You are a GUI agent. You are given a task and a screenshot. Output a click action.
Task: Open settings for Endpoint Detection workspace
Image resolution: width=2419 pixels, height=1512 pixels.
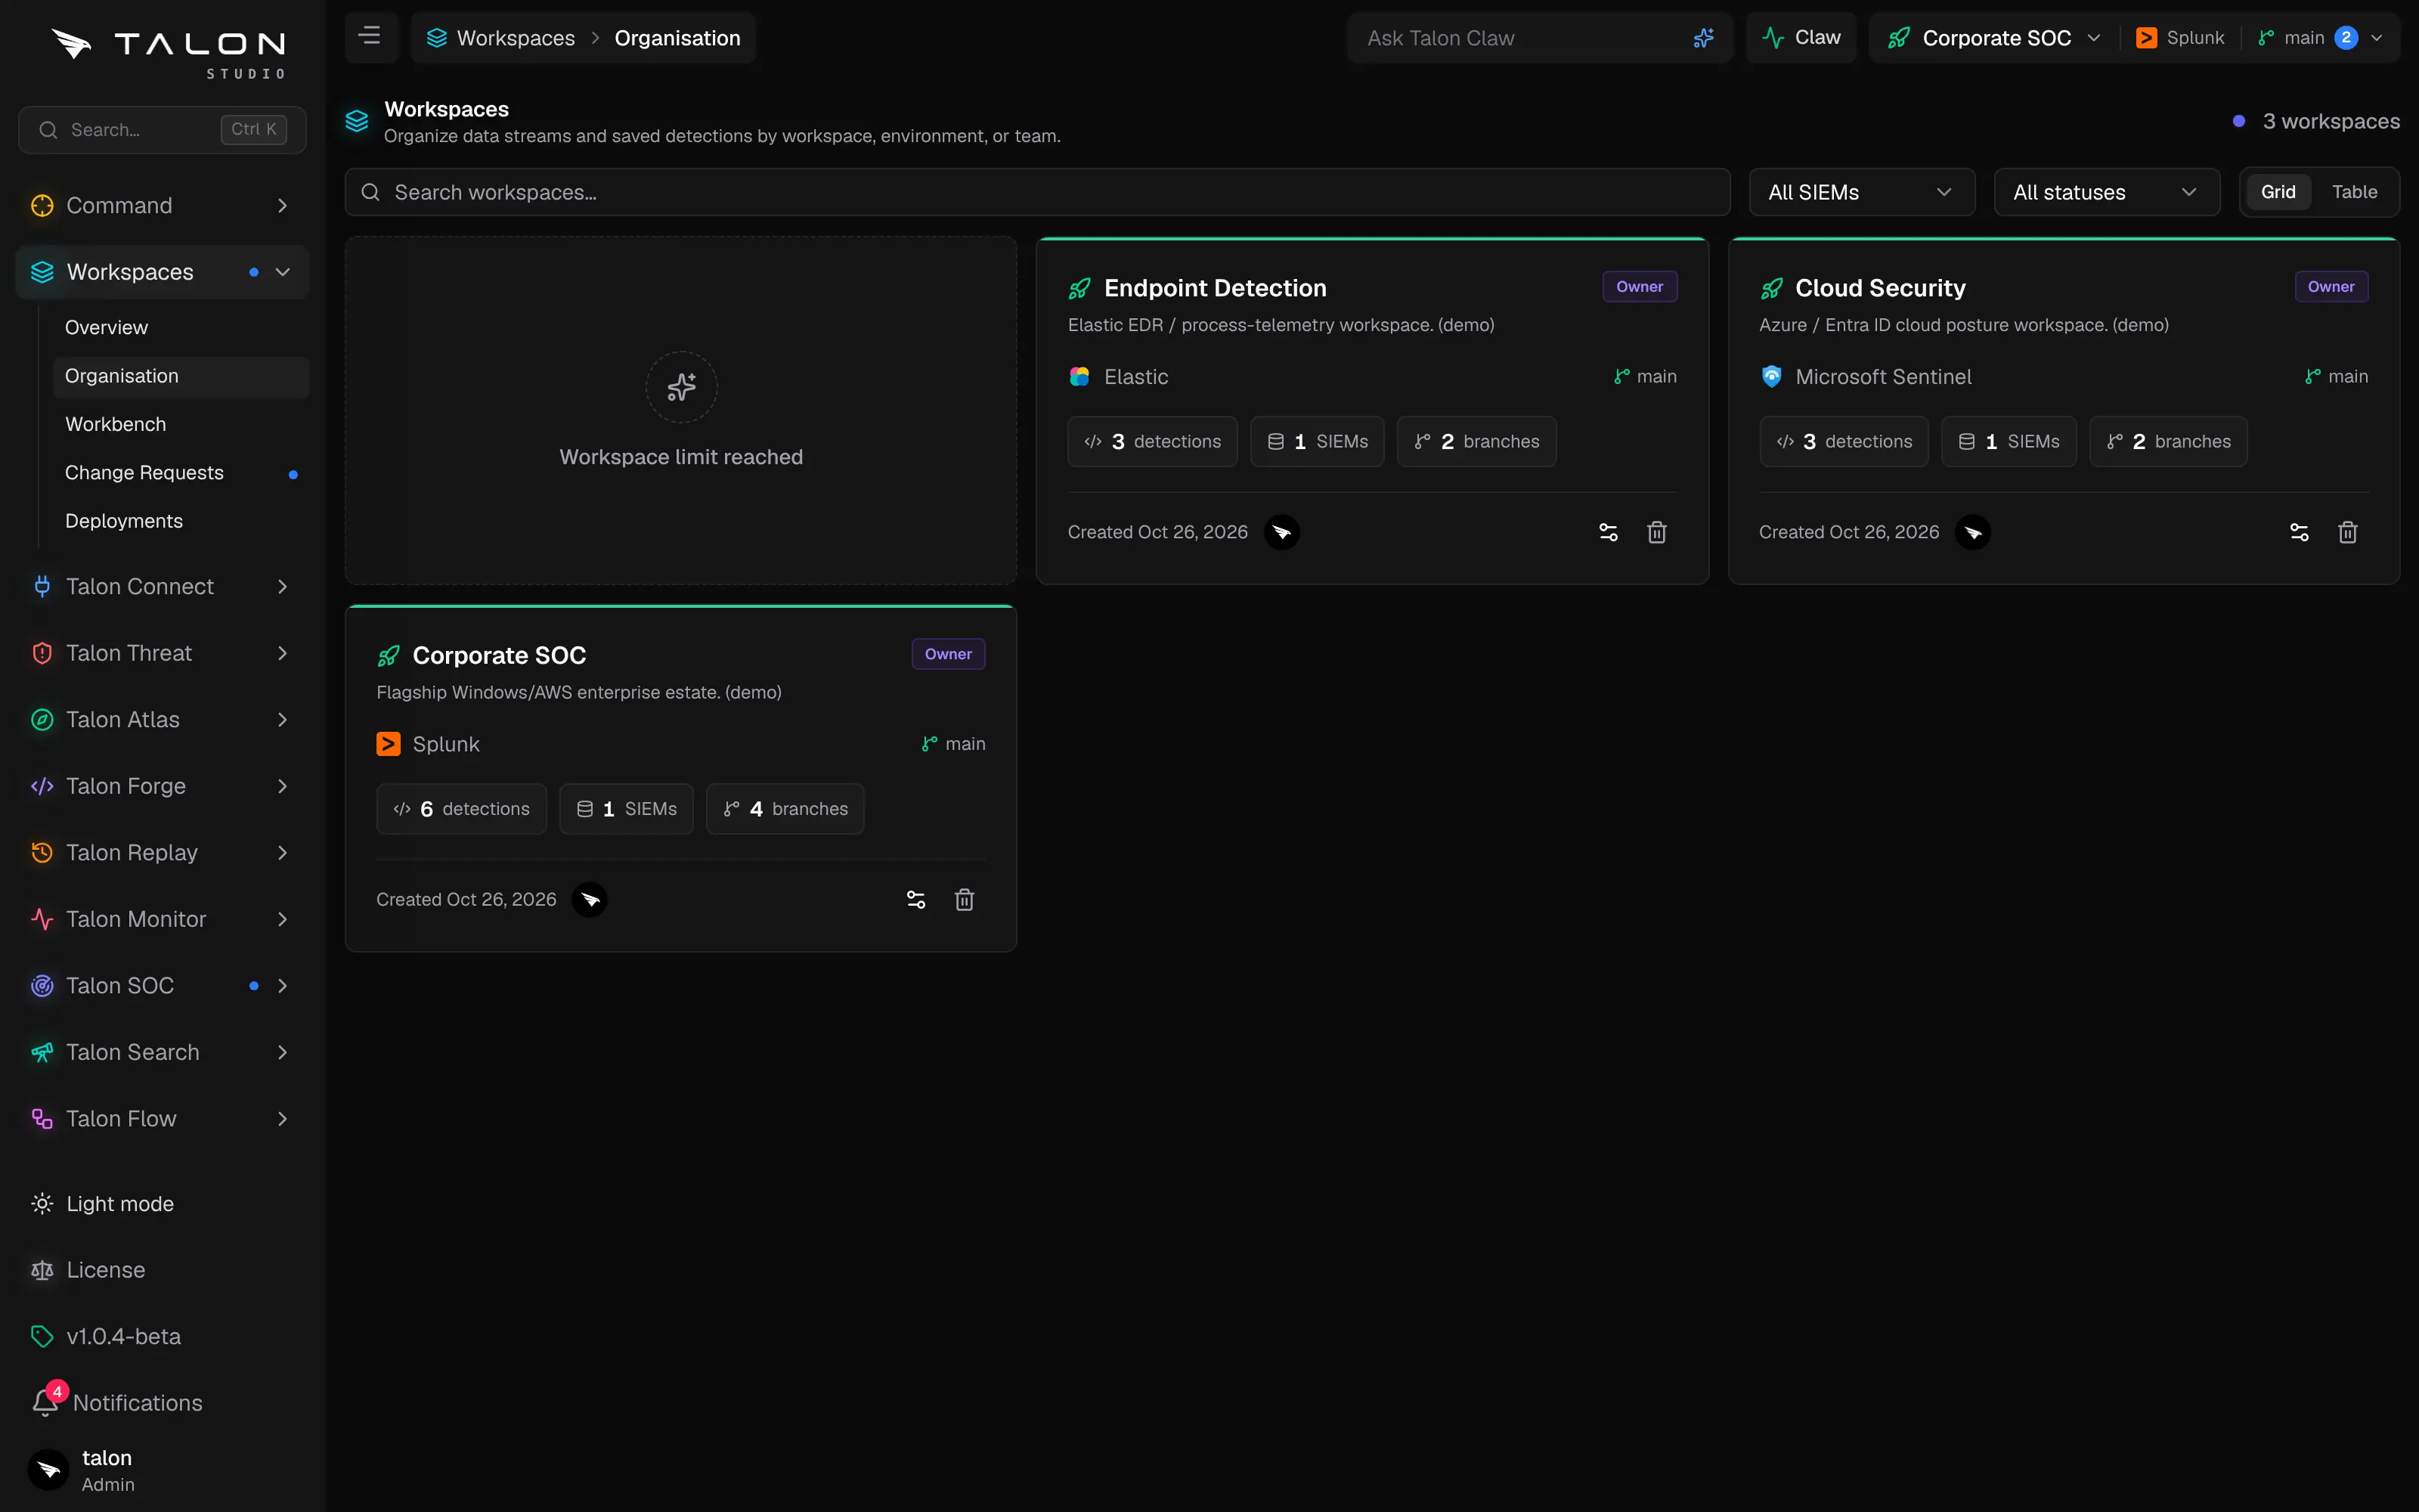(x=1607, y=533)
